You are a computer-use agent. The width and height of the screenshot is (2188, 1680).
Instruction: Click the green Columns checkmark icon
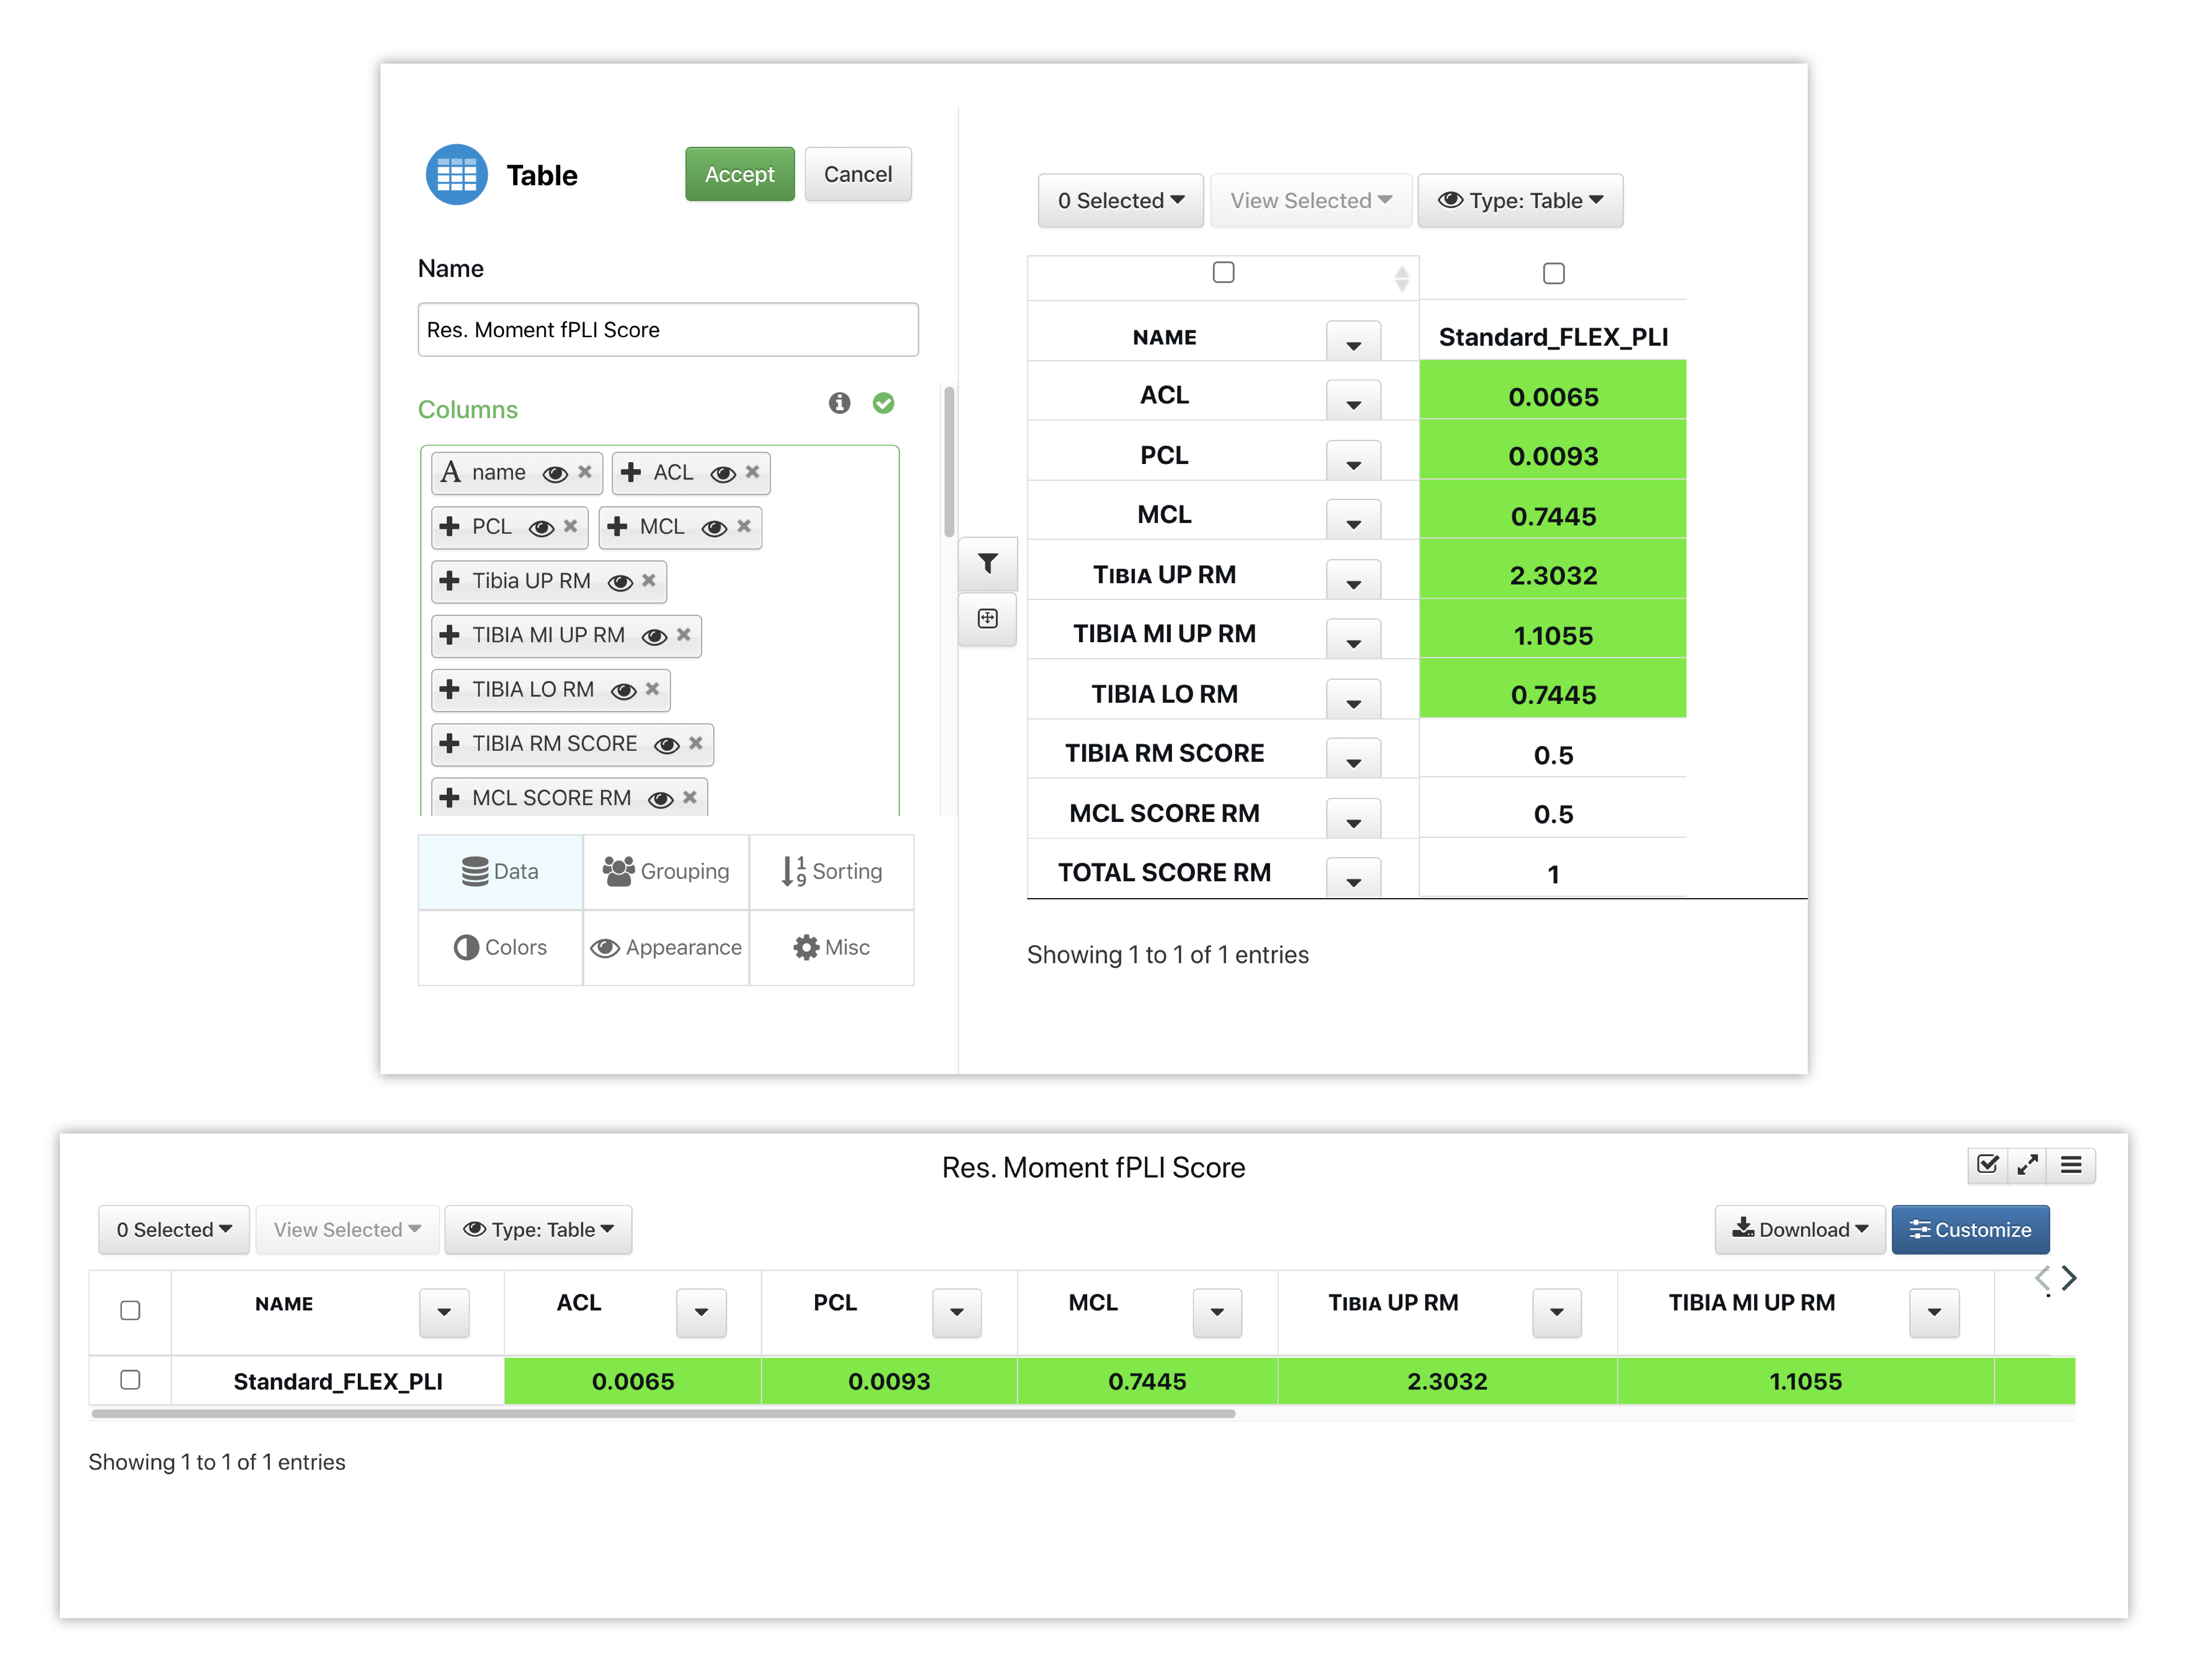pos(883,403)
